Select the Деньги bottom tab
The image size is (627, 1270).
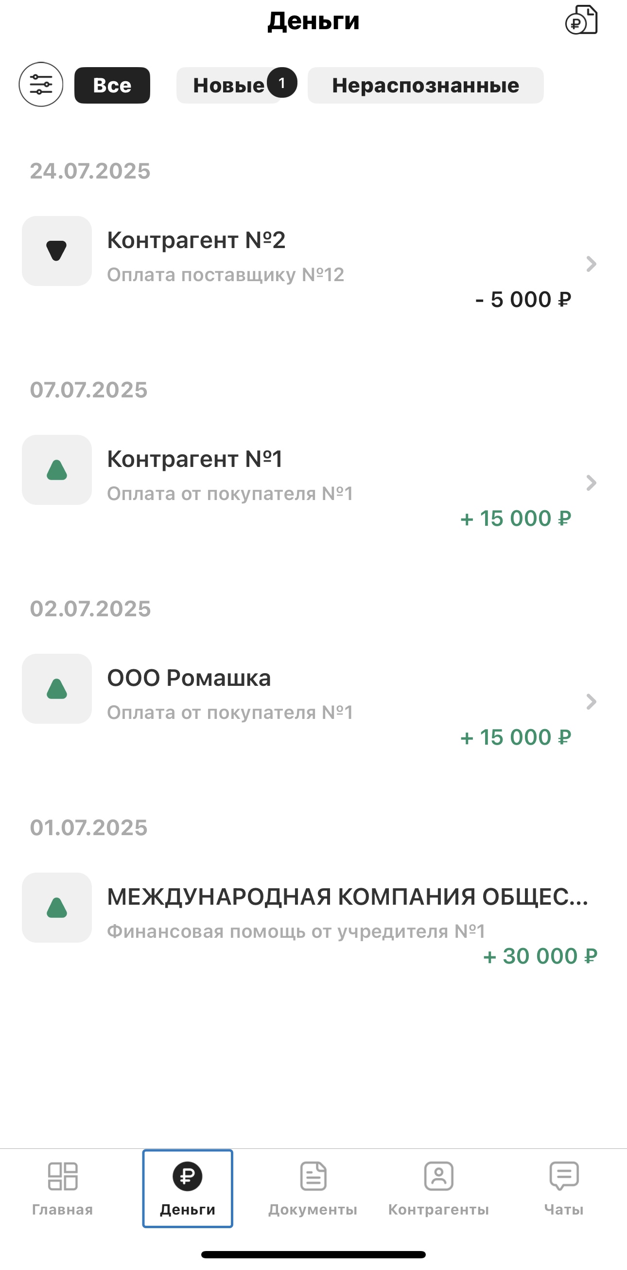point(188,1188)
